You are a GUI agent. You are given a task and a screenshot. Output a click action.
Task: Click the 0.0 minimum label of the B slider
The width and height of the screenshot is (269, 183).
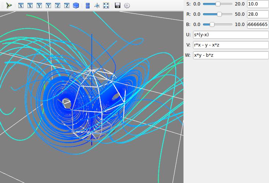(x=197, y=25)
